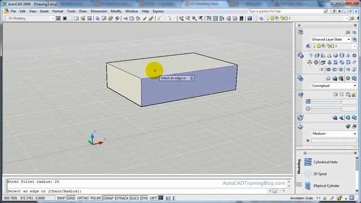Click the Render teapot icon in dashboard
The image size is (361, 203).
[301, 127]
